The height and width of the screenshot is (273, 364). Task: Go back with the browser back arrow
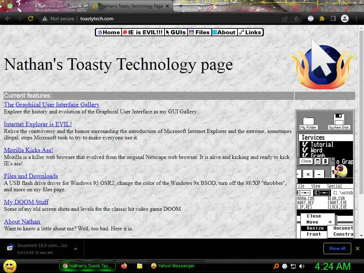coord(8,18)
